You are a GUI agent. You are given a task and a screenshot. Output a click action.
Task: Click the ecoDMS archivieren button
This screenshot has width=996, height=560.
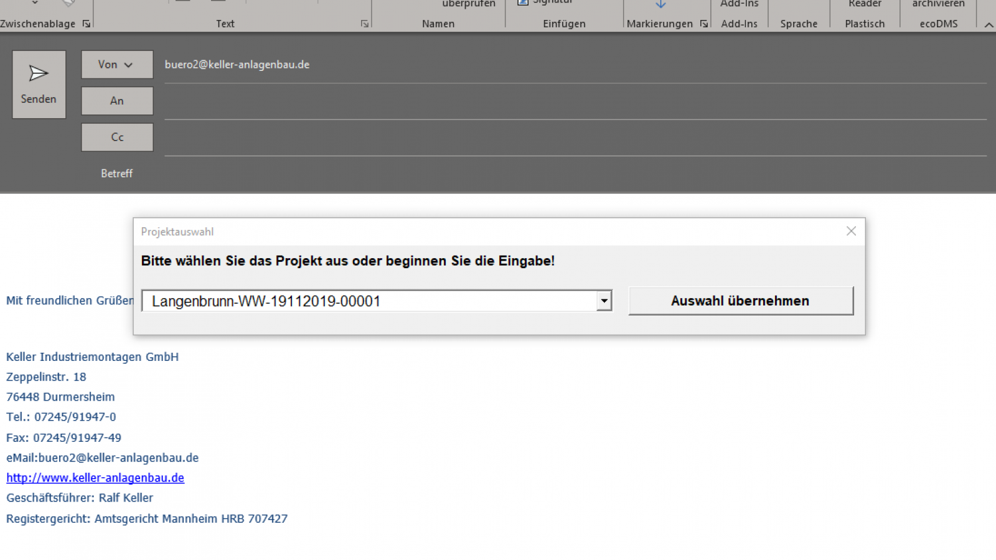(x=938, y=5)
